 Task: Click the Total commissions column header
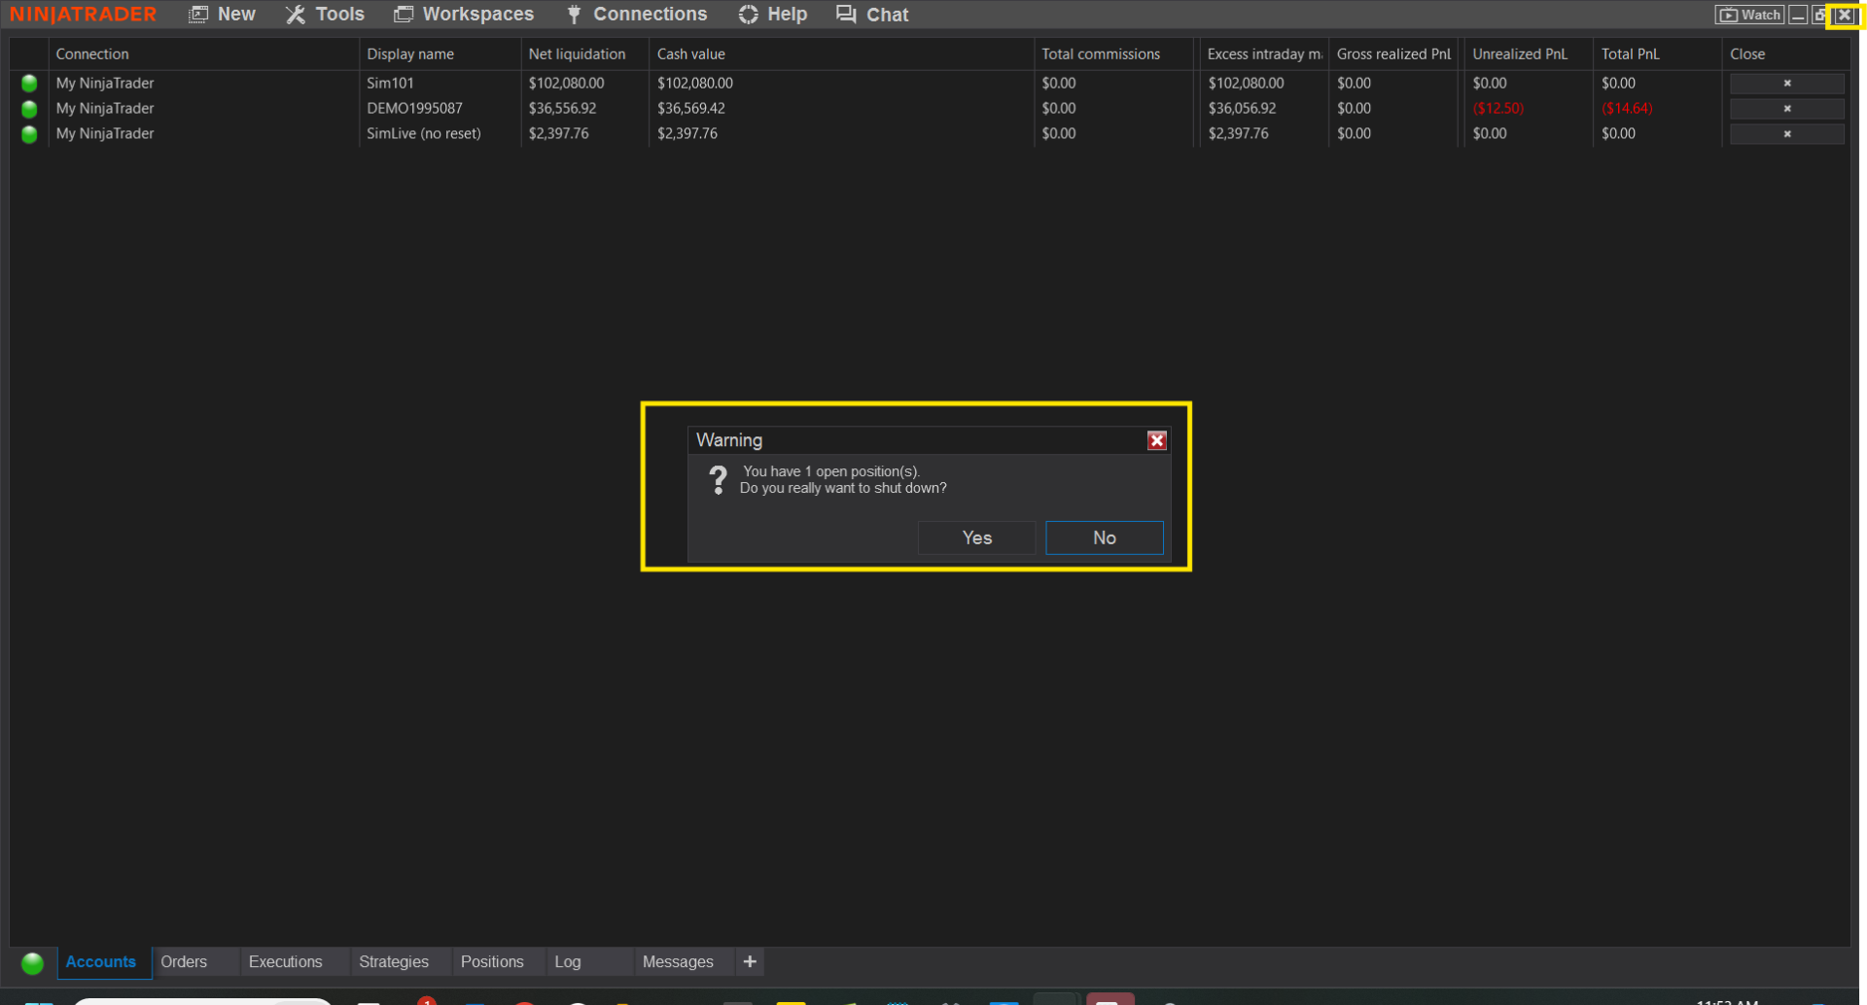click(1113, 54)
